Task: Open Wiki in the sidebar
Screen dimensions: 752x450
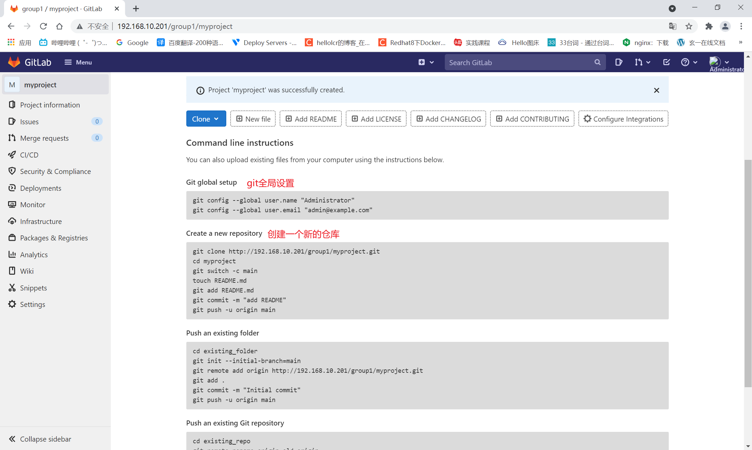Action: [x=27, y=271]
